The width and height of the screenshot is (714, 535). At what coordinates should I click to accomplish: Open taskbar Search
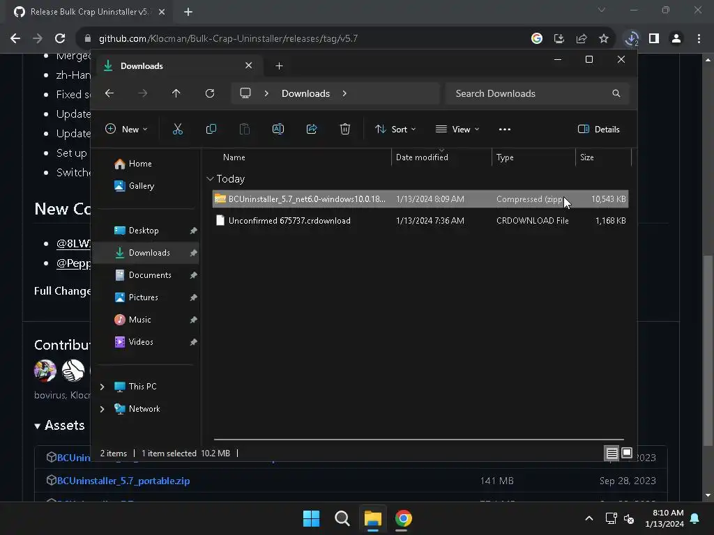pos(342,518)
